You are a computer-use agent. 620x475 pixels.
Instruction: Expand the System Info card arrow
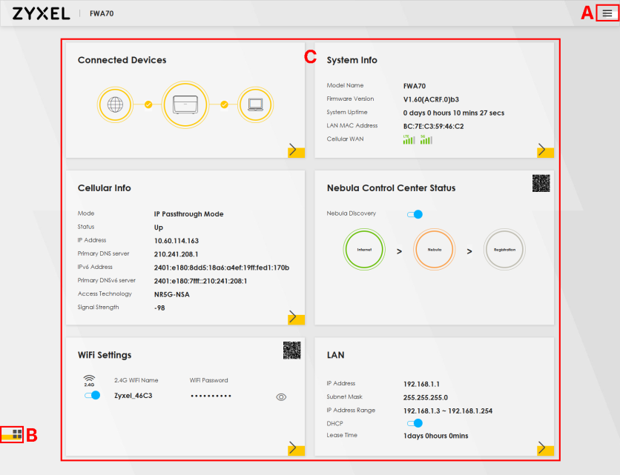[544, 150]
